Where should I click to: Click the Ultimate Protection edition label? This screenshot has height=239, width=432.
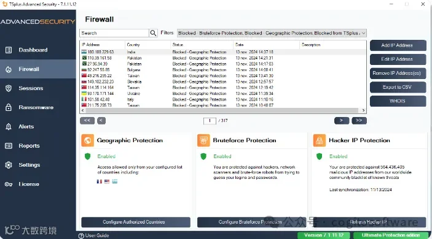391,235
